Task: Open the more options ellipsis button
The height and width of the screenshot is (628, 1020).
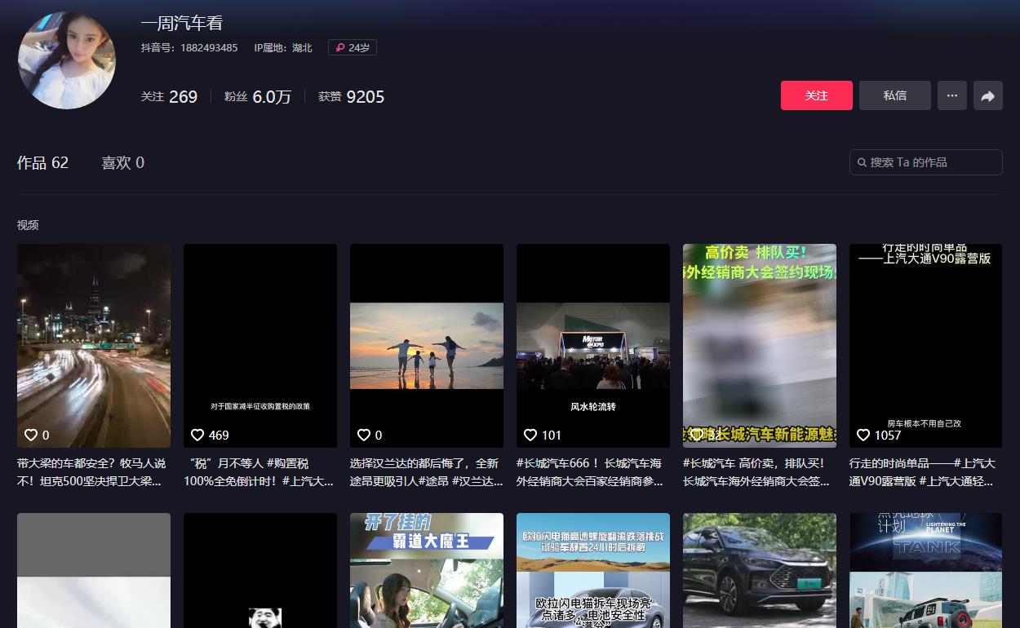Action: 952,95
